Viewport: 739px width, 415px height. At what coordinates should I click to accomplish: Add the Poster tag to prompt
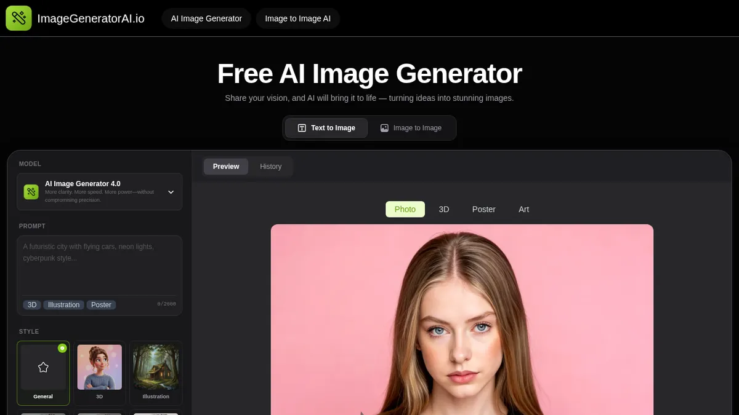click(101, 305)
